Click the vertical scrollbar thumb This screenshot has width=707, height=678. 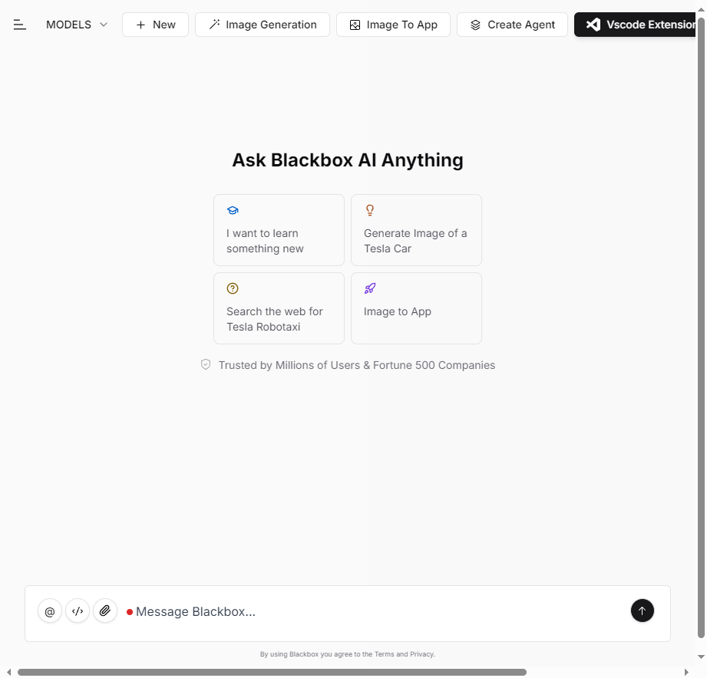[x=701, y=328]
